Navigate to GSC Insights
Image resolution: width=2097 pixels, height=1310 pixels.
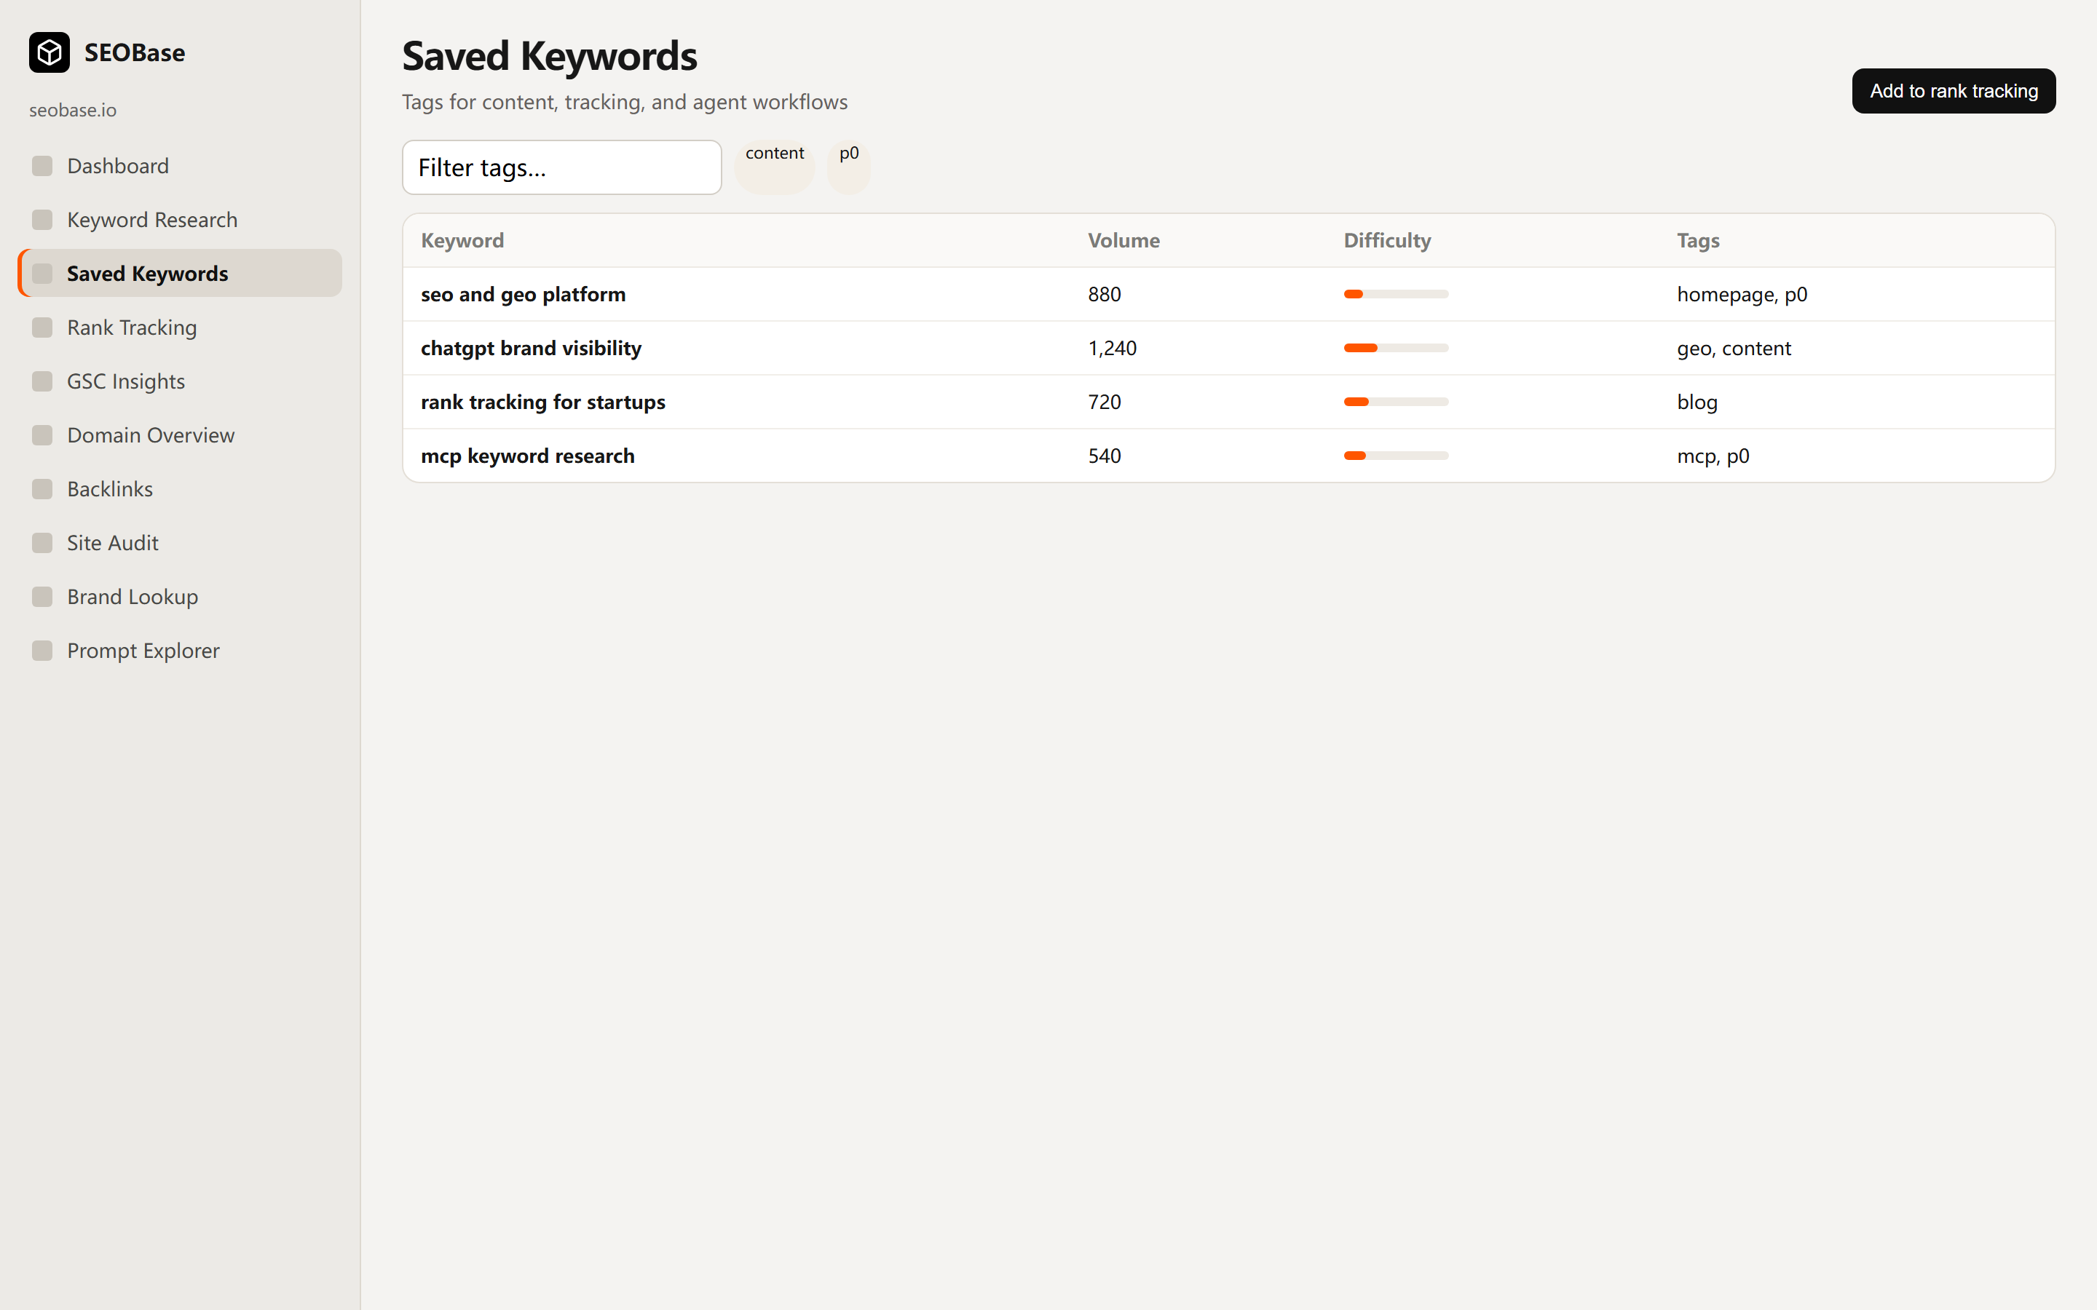[181, 381]
